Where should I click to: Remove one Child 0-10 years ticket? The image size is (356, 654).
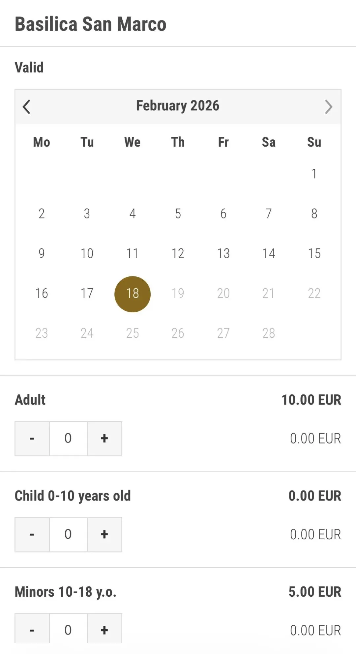[32, 534]
